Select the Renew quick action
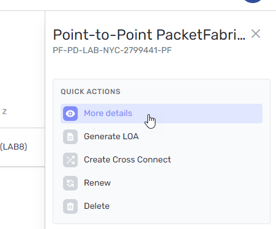Viewport: 276px width, 229px height. click(97, 183)
